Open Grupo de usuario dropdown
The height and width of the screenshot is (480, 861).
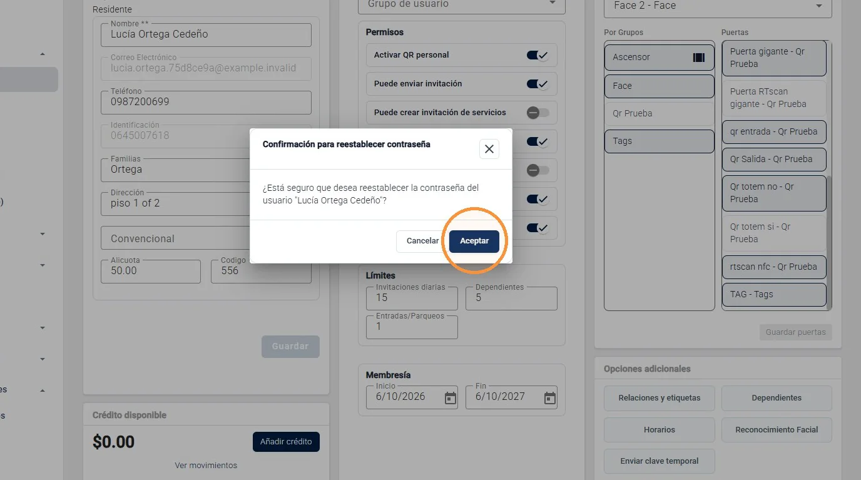[461, 5]
